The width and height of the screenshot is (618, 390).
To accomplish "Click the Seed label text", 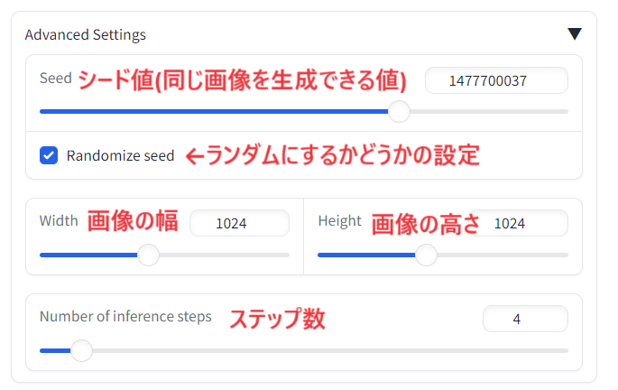I will tap(56, 78).
